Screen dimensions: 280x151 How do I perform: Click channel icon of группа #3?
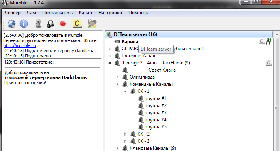[x=141, y=113]
